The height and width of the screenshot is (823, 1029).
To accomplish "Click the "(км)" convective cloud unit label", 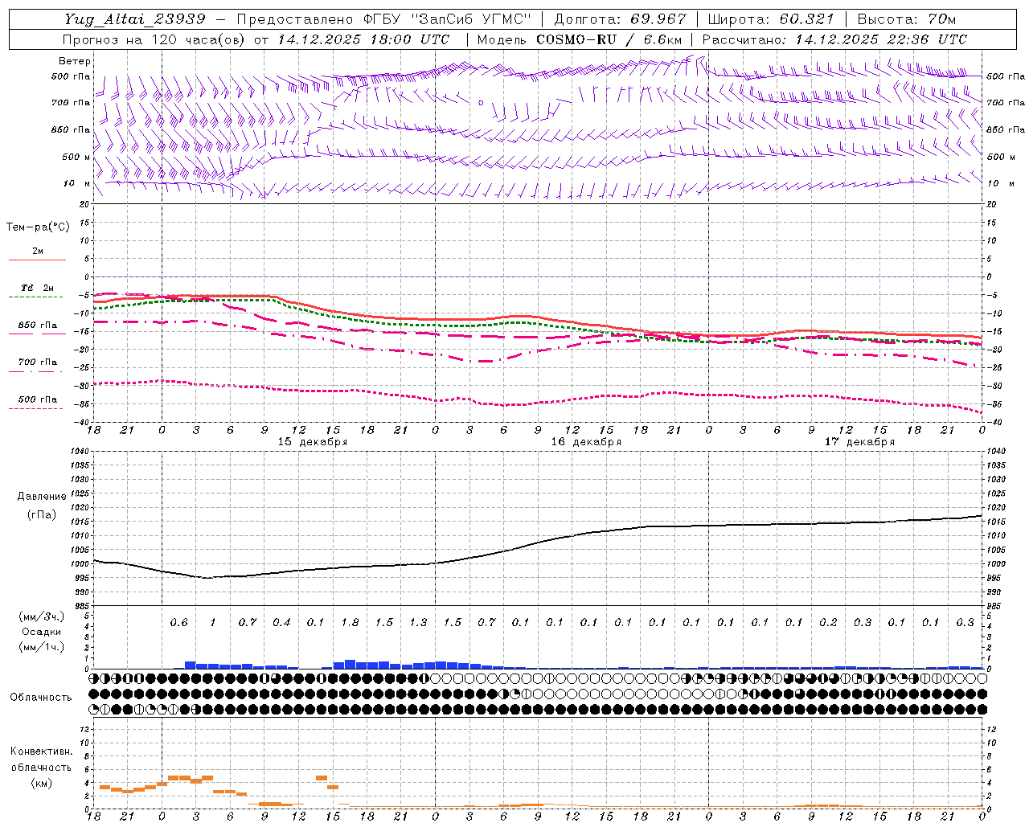I will coord(42,783).
